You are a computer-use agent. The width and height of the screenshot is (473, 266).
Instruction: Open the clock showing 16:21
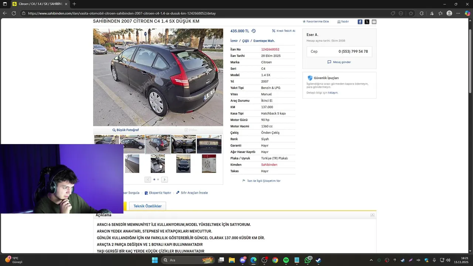pyautogui.click(x=461, y=260)
